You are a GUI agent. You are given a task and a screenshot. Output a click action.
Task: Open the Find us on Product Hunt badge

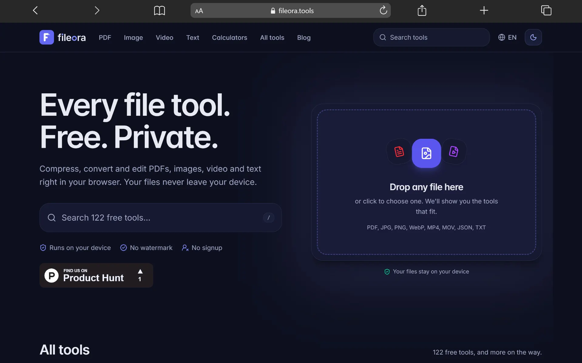(x=96, y=275)
